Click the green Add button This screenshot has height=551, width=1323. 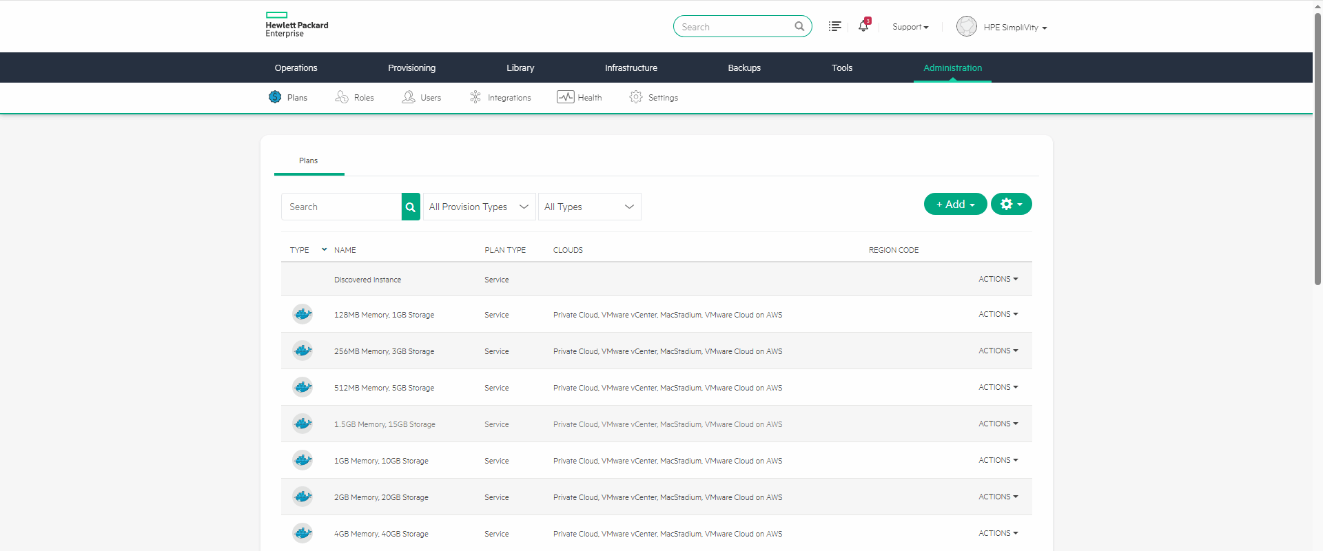coord(955,204)
